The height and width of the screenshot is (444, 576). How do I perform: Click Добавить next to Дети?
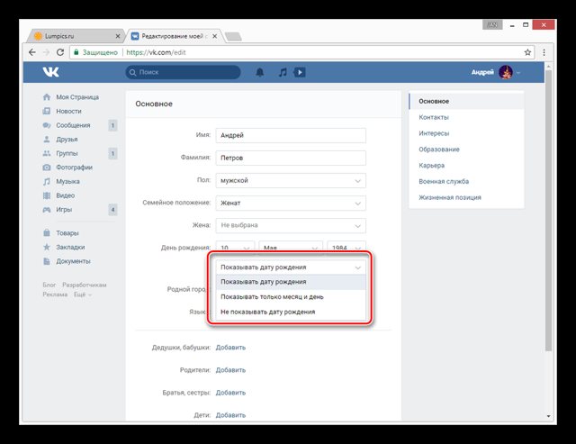click(x=230, y=415)
